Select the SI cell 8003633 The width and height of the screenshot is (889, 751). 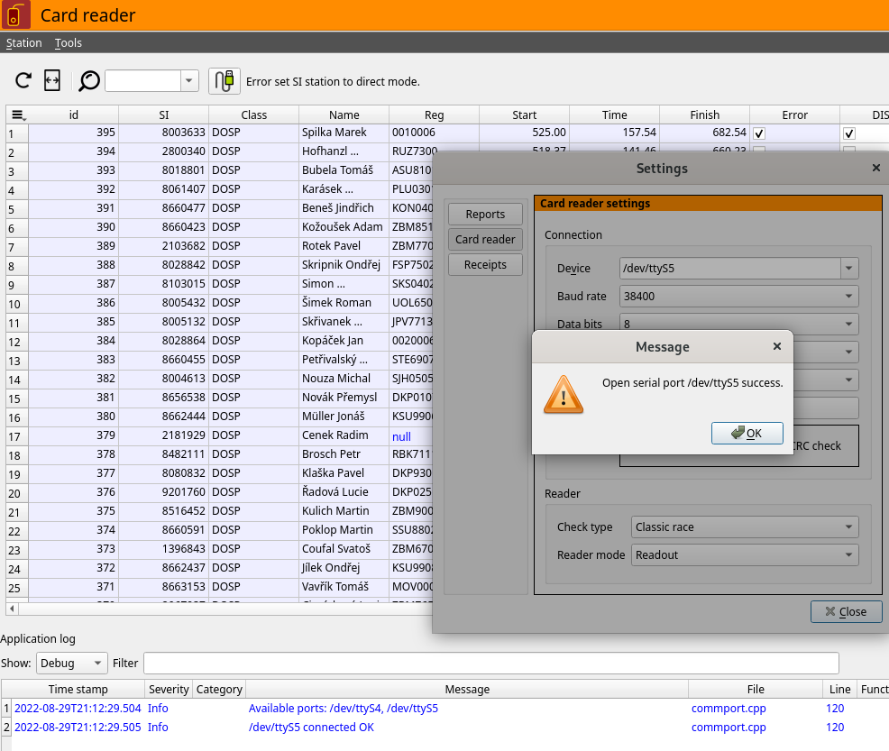pos(163,132)
